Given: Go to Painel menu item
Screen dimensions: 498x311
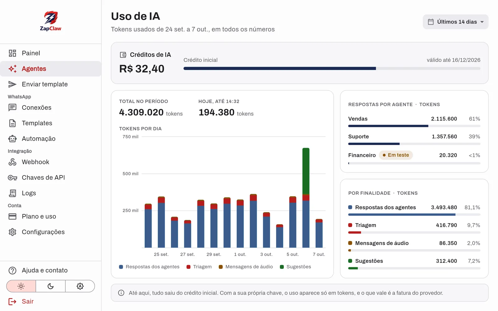Looking at the screenshot, I should (x=51, y=53).
